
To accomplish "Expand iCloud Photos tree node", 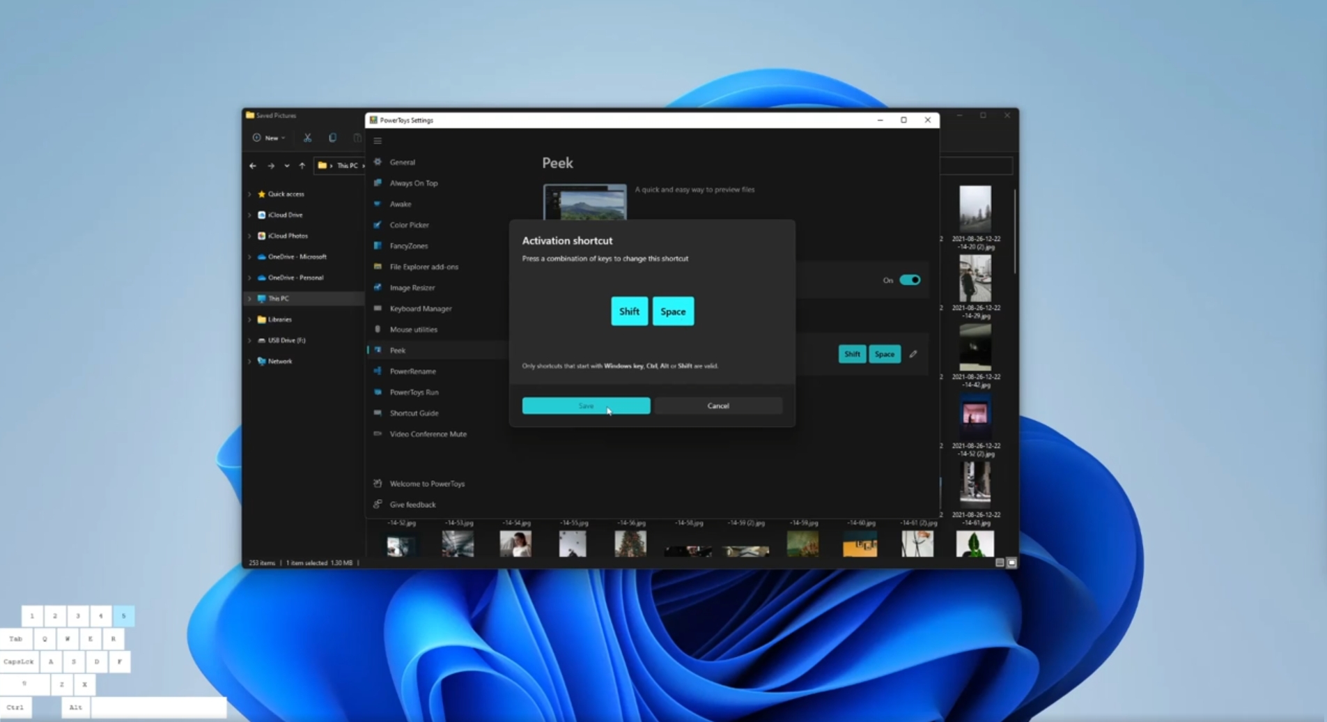I will pos(250,236).
